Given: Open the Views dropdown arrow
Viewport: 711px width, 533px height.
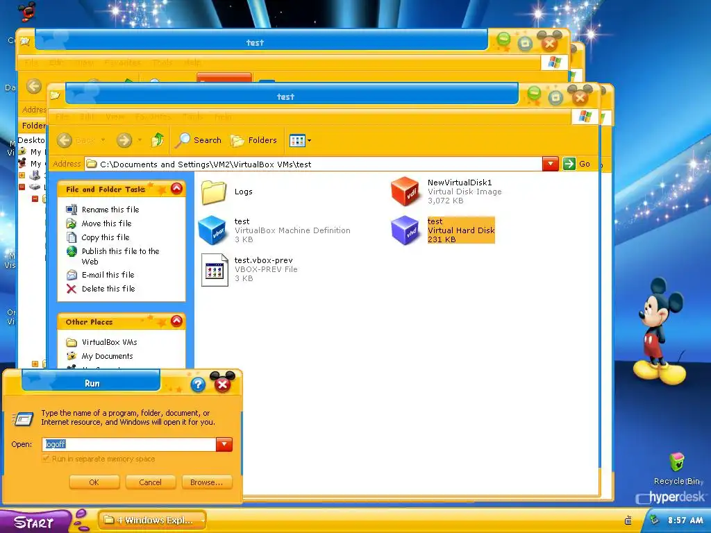Looking at the screenshot, I should [309, 140].
